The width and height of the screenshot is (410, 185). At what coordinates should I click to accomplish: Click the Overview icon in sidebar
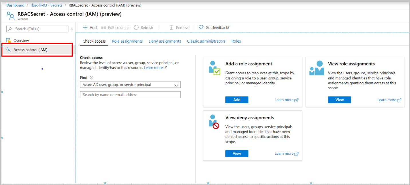coord(9,41)
